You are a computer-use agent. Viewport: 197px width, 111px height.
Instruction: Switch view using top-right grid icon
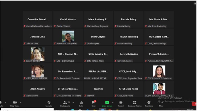(x=195, y=4)
